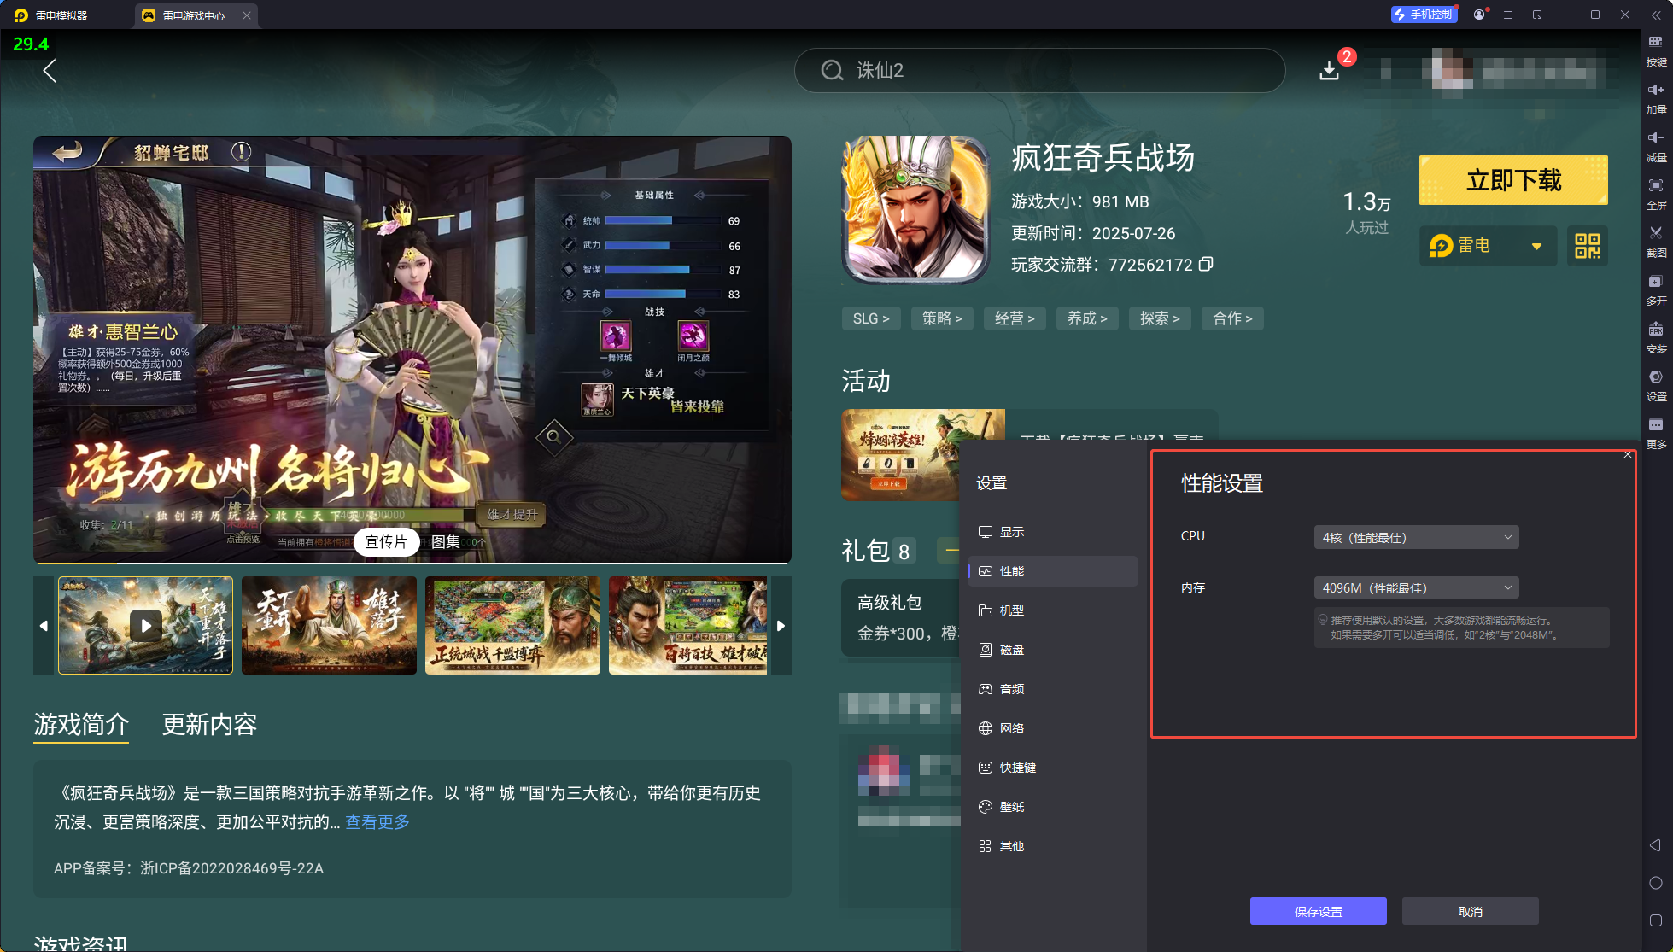Close the settings dialog
This screenshot has width=1673, height=952.
pos(1628,455)
